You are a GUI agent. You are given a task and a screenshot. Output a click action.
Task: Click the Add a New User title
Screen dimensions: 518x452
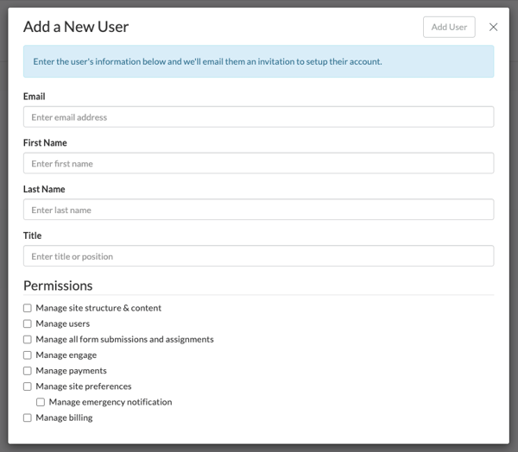(76, 27)
